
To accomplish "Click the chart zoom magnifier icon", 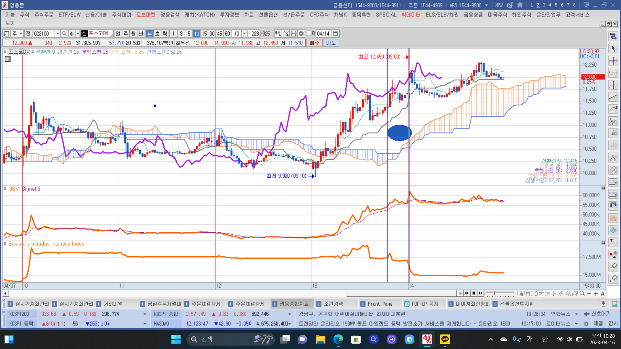I will tap(582, 293).
